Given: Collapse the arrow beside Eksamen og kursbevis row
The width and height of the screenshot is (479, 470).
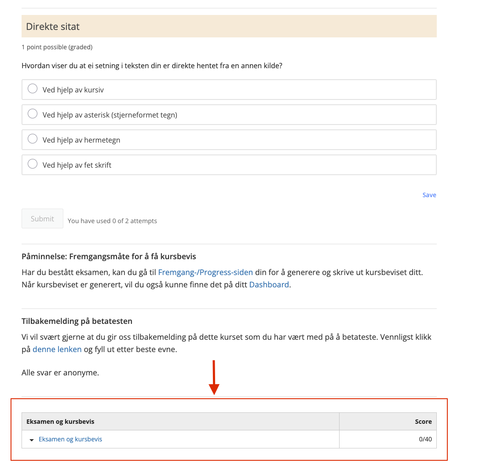Looking at the screenshot, I should [32, 440].
